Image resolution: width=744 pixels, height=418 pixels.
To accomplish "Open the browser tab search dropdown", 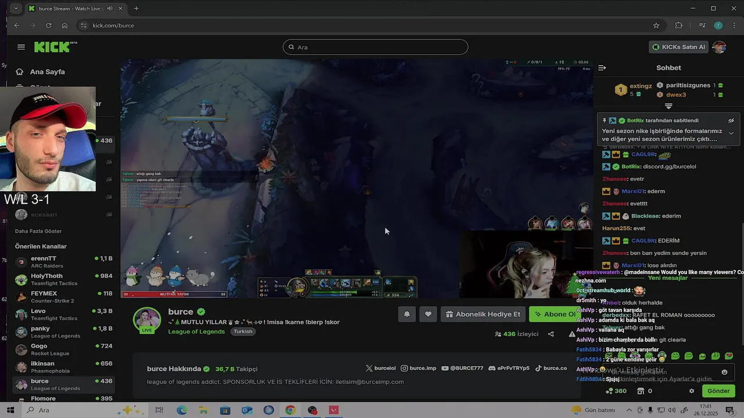I will point(16,8).
